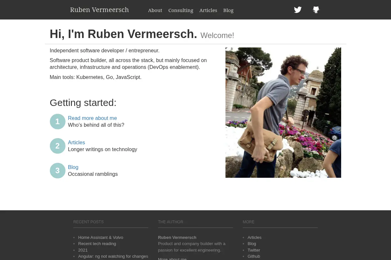Screen dimensions: 391x260
Task: Open the Consulting menu item
Action: click(181, 10)
